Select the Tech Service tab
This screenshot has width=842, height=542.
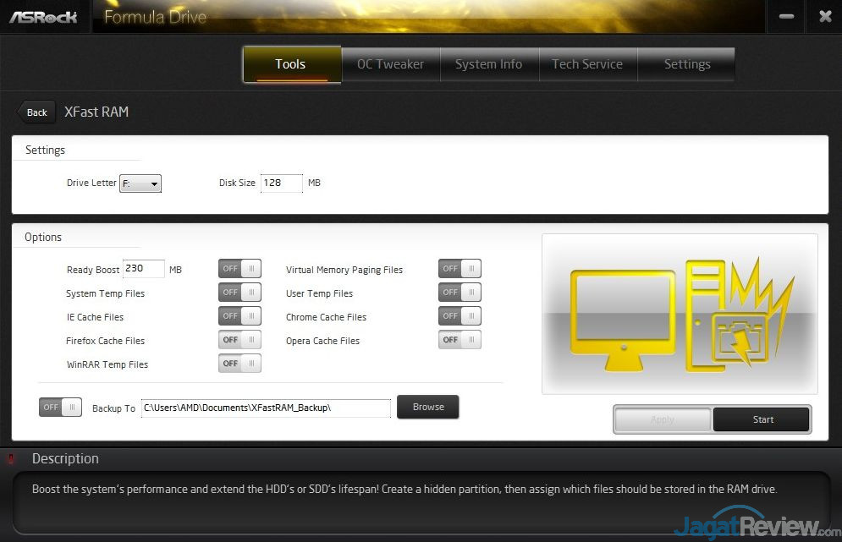(587, 64)
